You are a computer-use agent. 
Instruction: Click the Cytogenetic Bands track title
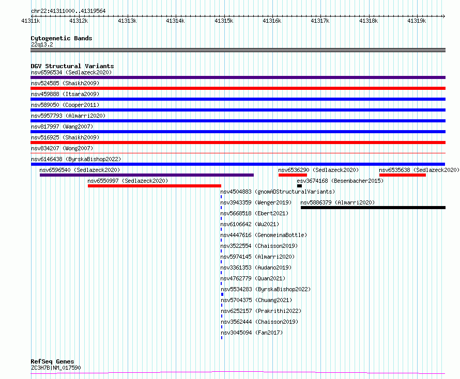62,38
